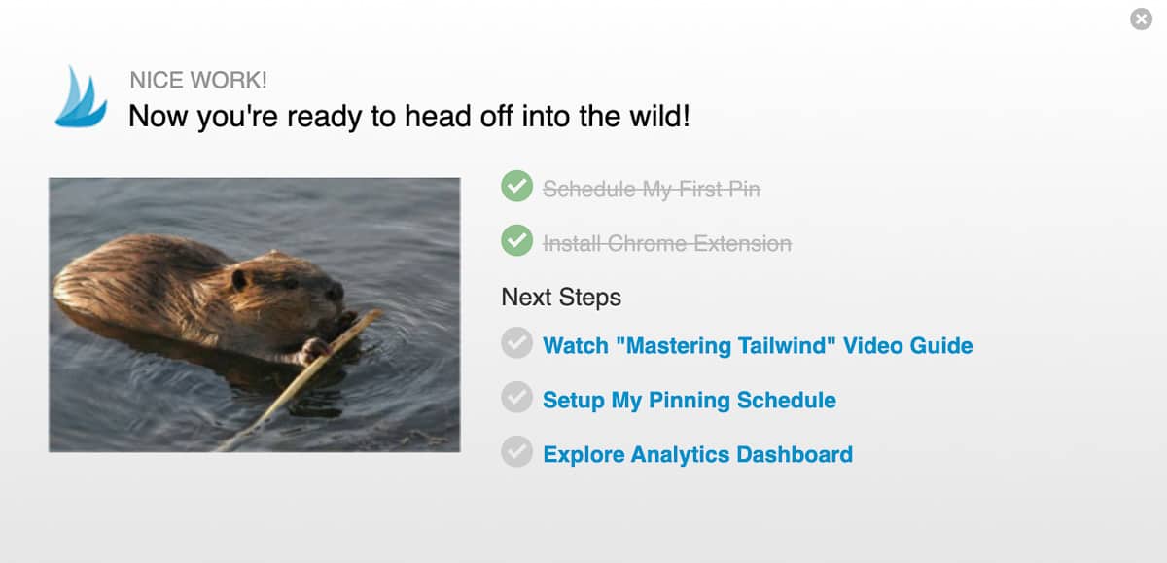Click the Next Steps heading
The image size is (1167, 563).
point(561,297)
